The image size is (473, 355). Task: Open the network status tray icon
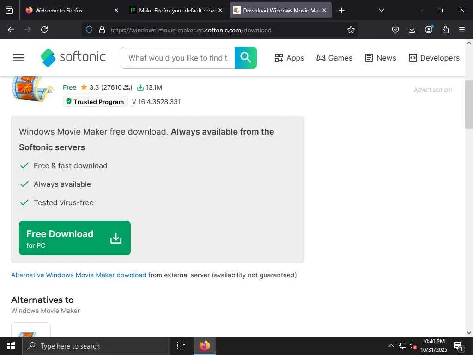coord(402,346)
